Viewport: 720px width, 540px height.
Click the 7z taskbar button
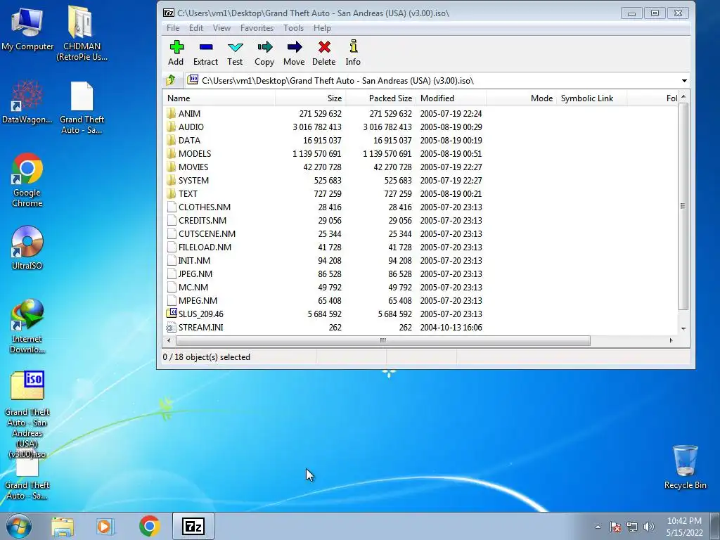click(x=193, y=526)
